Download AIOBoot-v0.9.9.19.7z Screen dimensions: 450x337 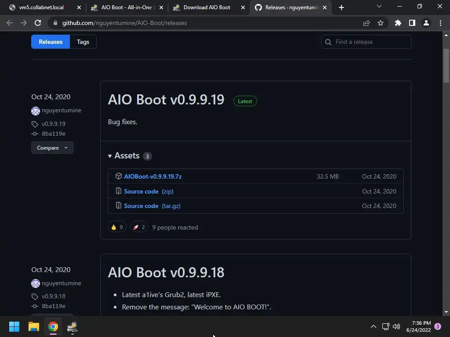tap(152, 176)
